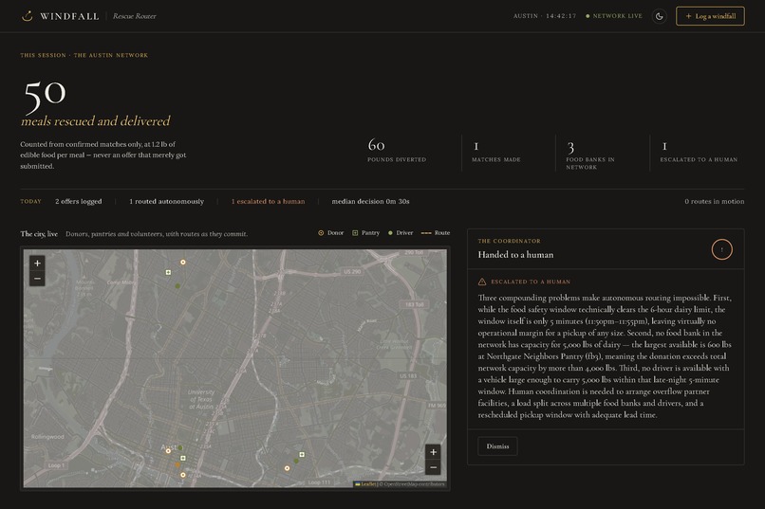The width and height of the screenshot is (765, 509).
Task: Click 'The city, live' map heading
Action: coord(39,234)
